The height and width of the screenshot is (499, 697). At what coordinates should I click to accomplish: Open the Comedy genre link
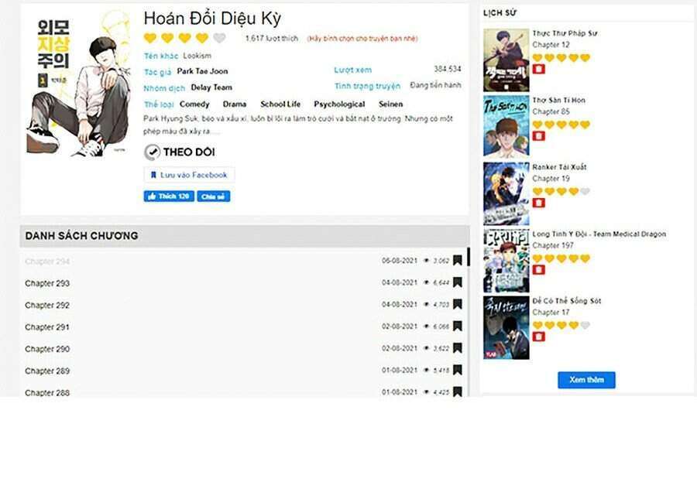[x=194, y=104]
